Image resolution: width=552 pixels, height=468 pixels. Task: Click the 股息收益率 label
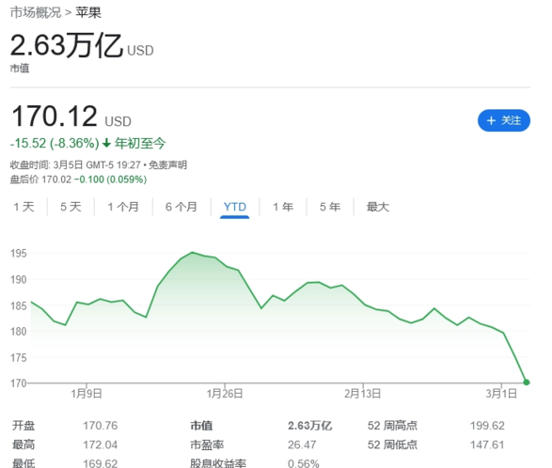218,463
